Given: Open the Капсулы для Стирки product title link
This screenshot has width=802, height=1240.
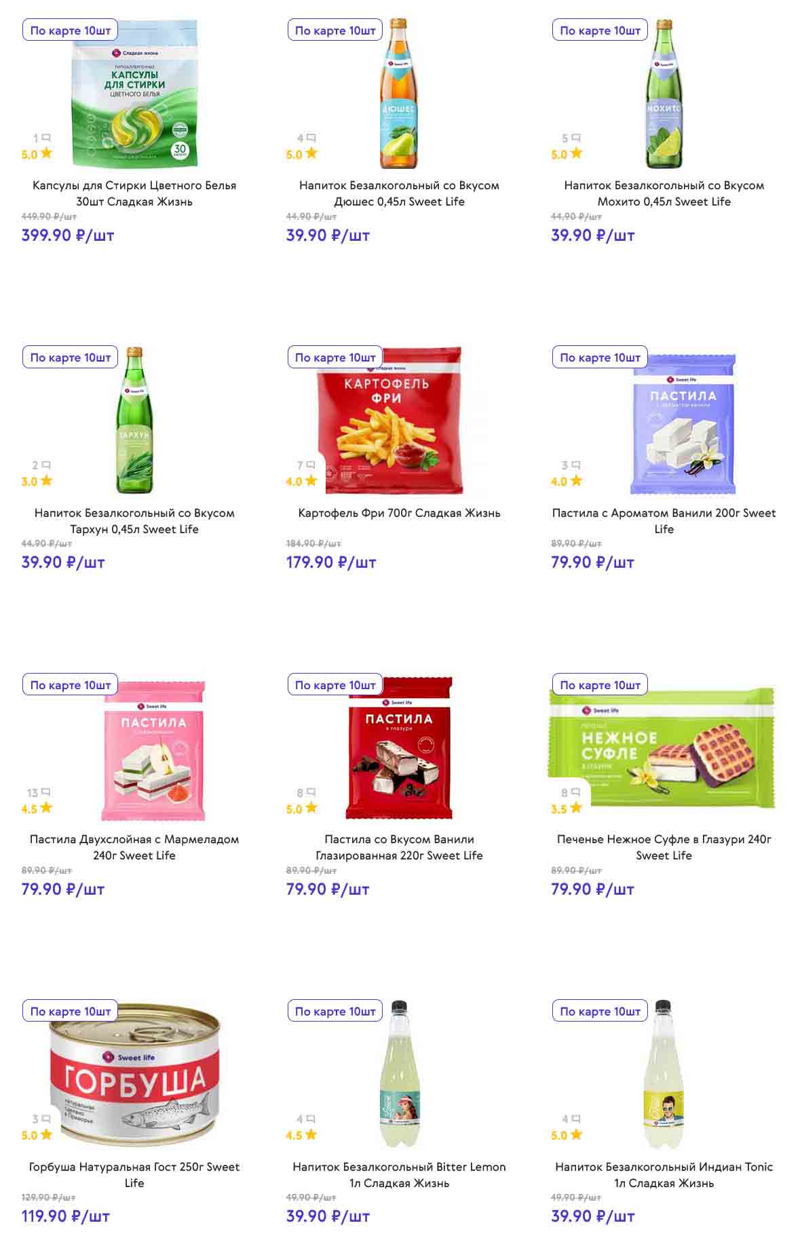Looking at the screenshot, I should click(x=134, y=193).
